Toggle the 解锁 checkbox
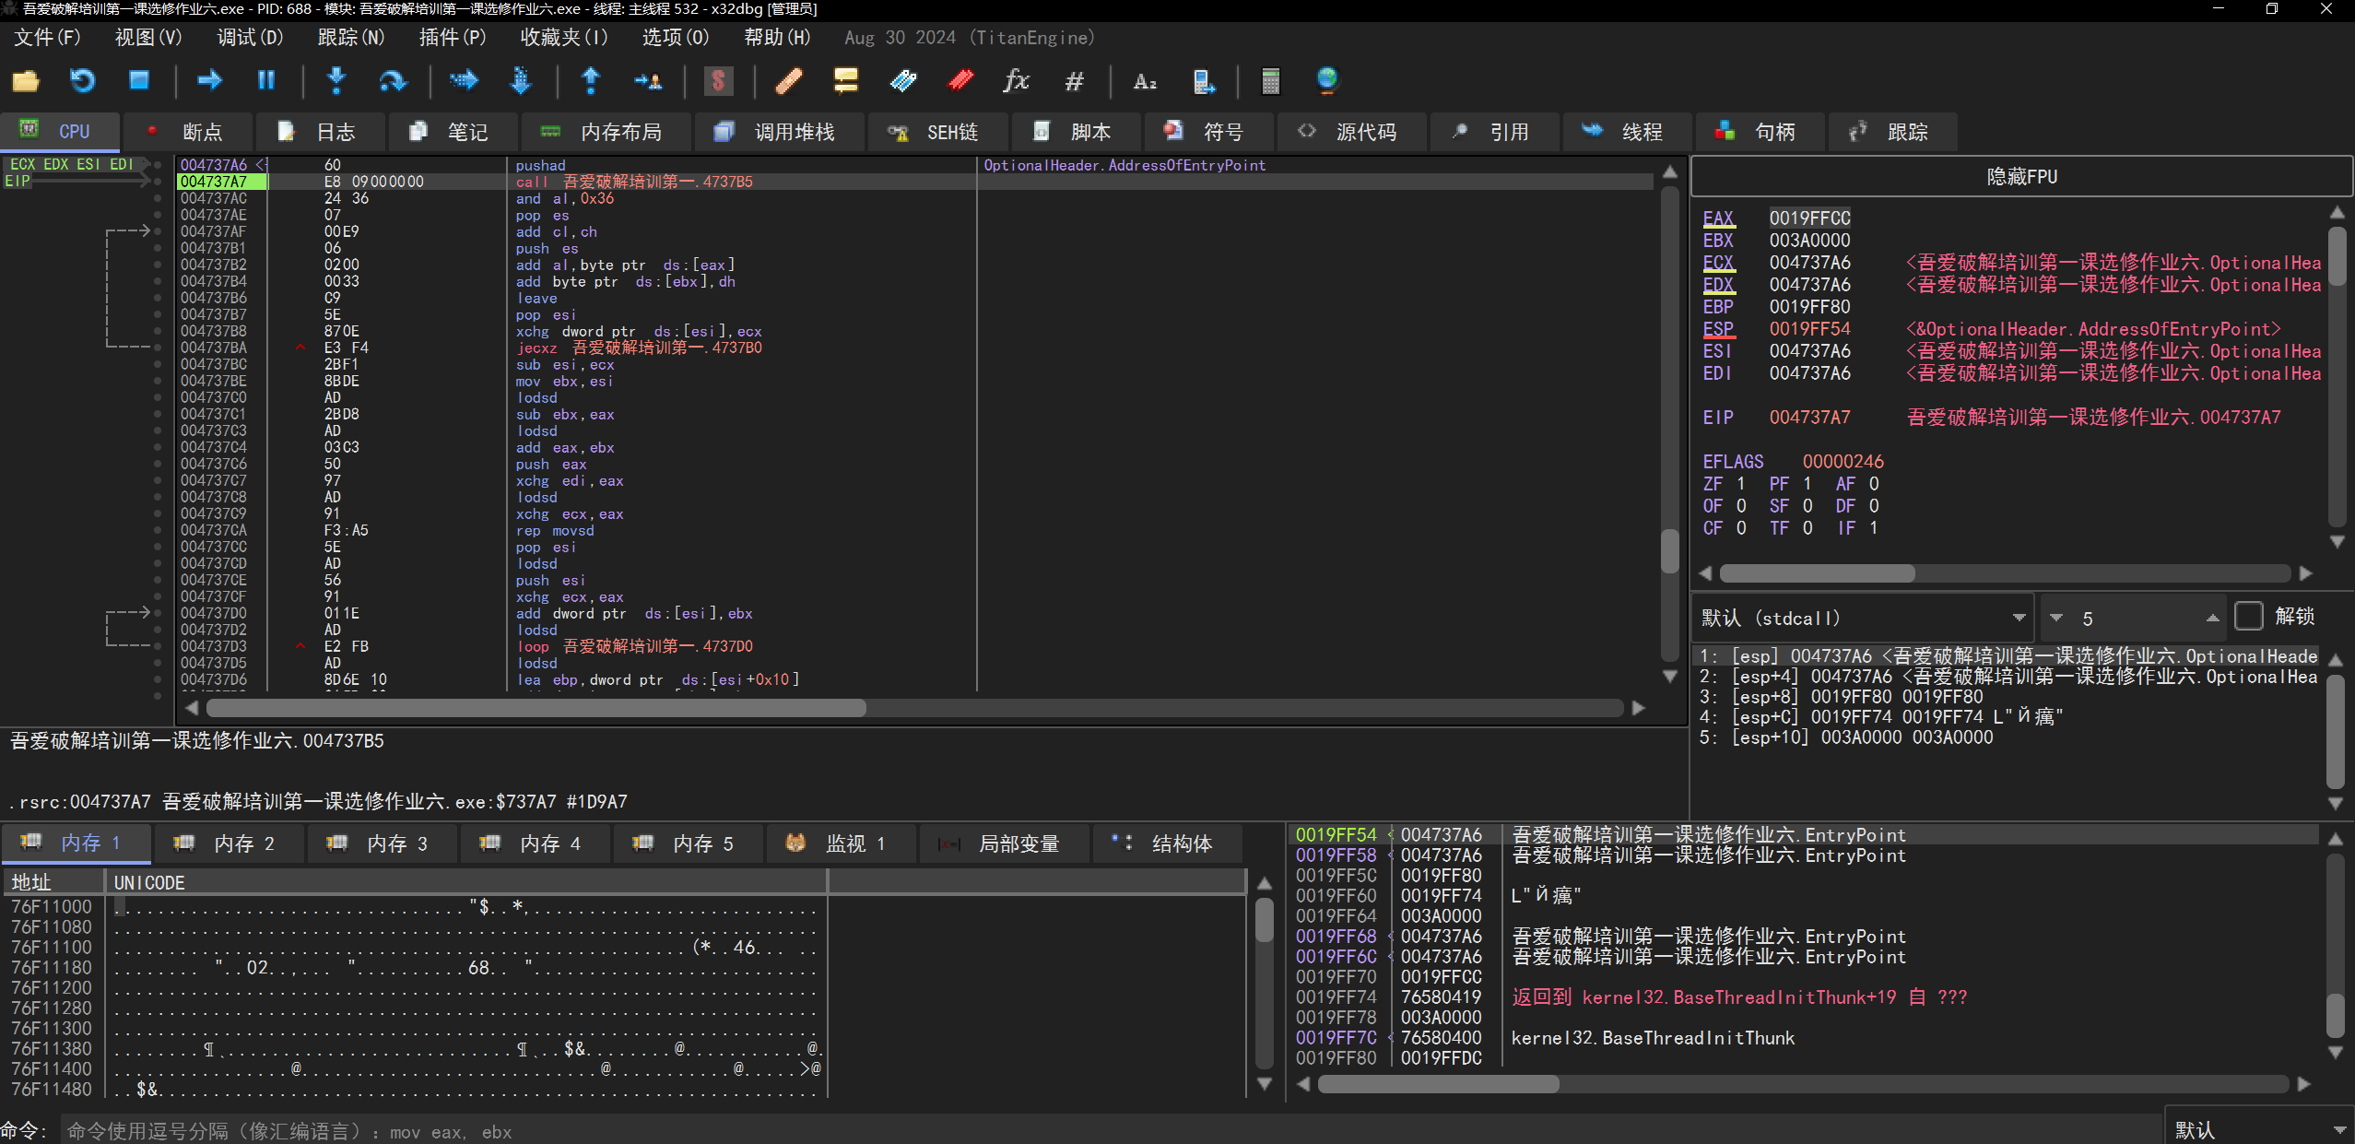Screen dimensions: 2355x1144 tap(2249, 616)
